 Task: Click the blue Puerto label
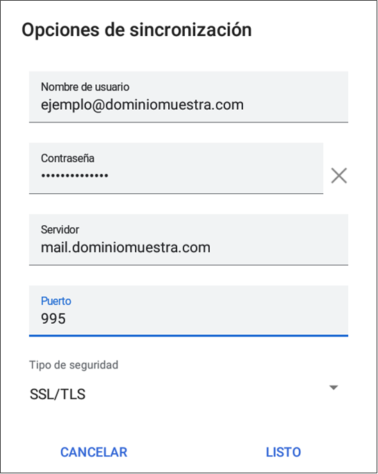pyautogui.click(x=56, y=301)
